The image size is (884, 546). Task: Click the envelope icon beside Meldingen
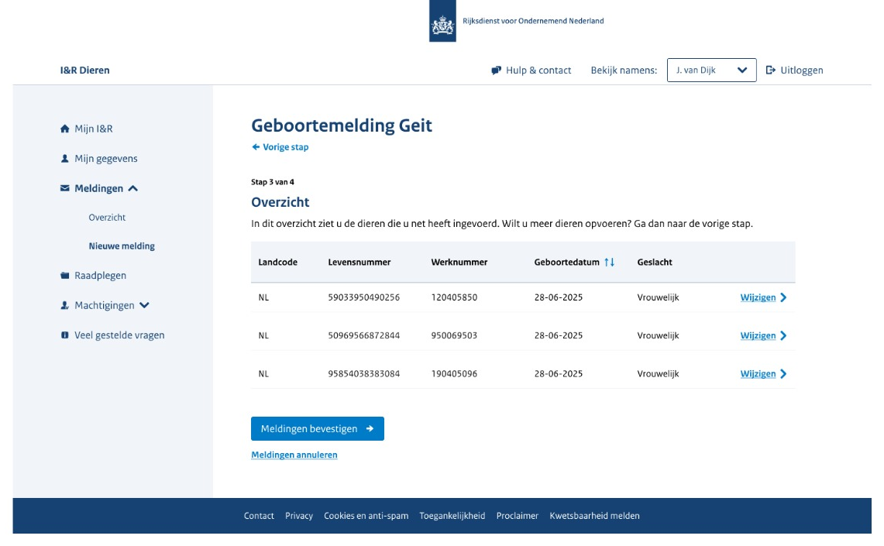click(65, 188)
